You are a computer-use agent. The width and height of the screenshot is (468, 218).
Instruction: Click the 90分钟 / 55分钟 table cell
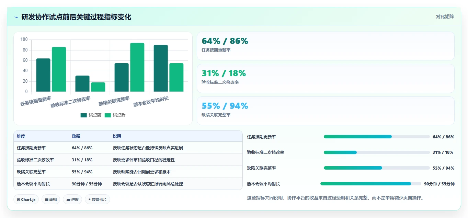pos(87,184)
